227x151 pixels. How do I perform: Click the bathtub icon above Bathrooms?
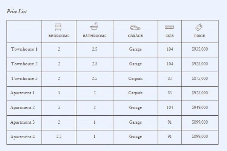[x=94, y=27]
